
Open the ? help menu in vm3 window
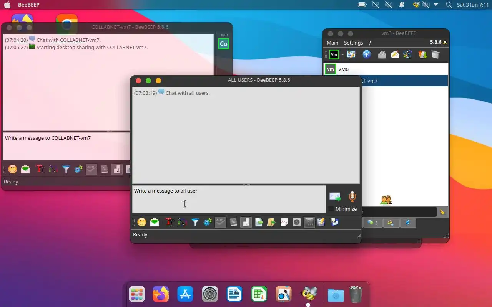[x=369, y=43]
